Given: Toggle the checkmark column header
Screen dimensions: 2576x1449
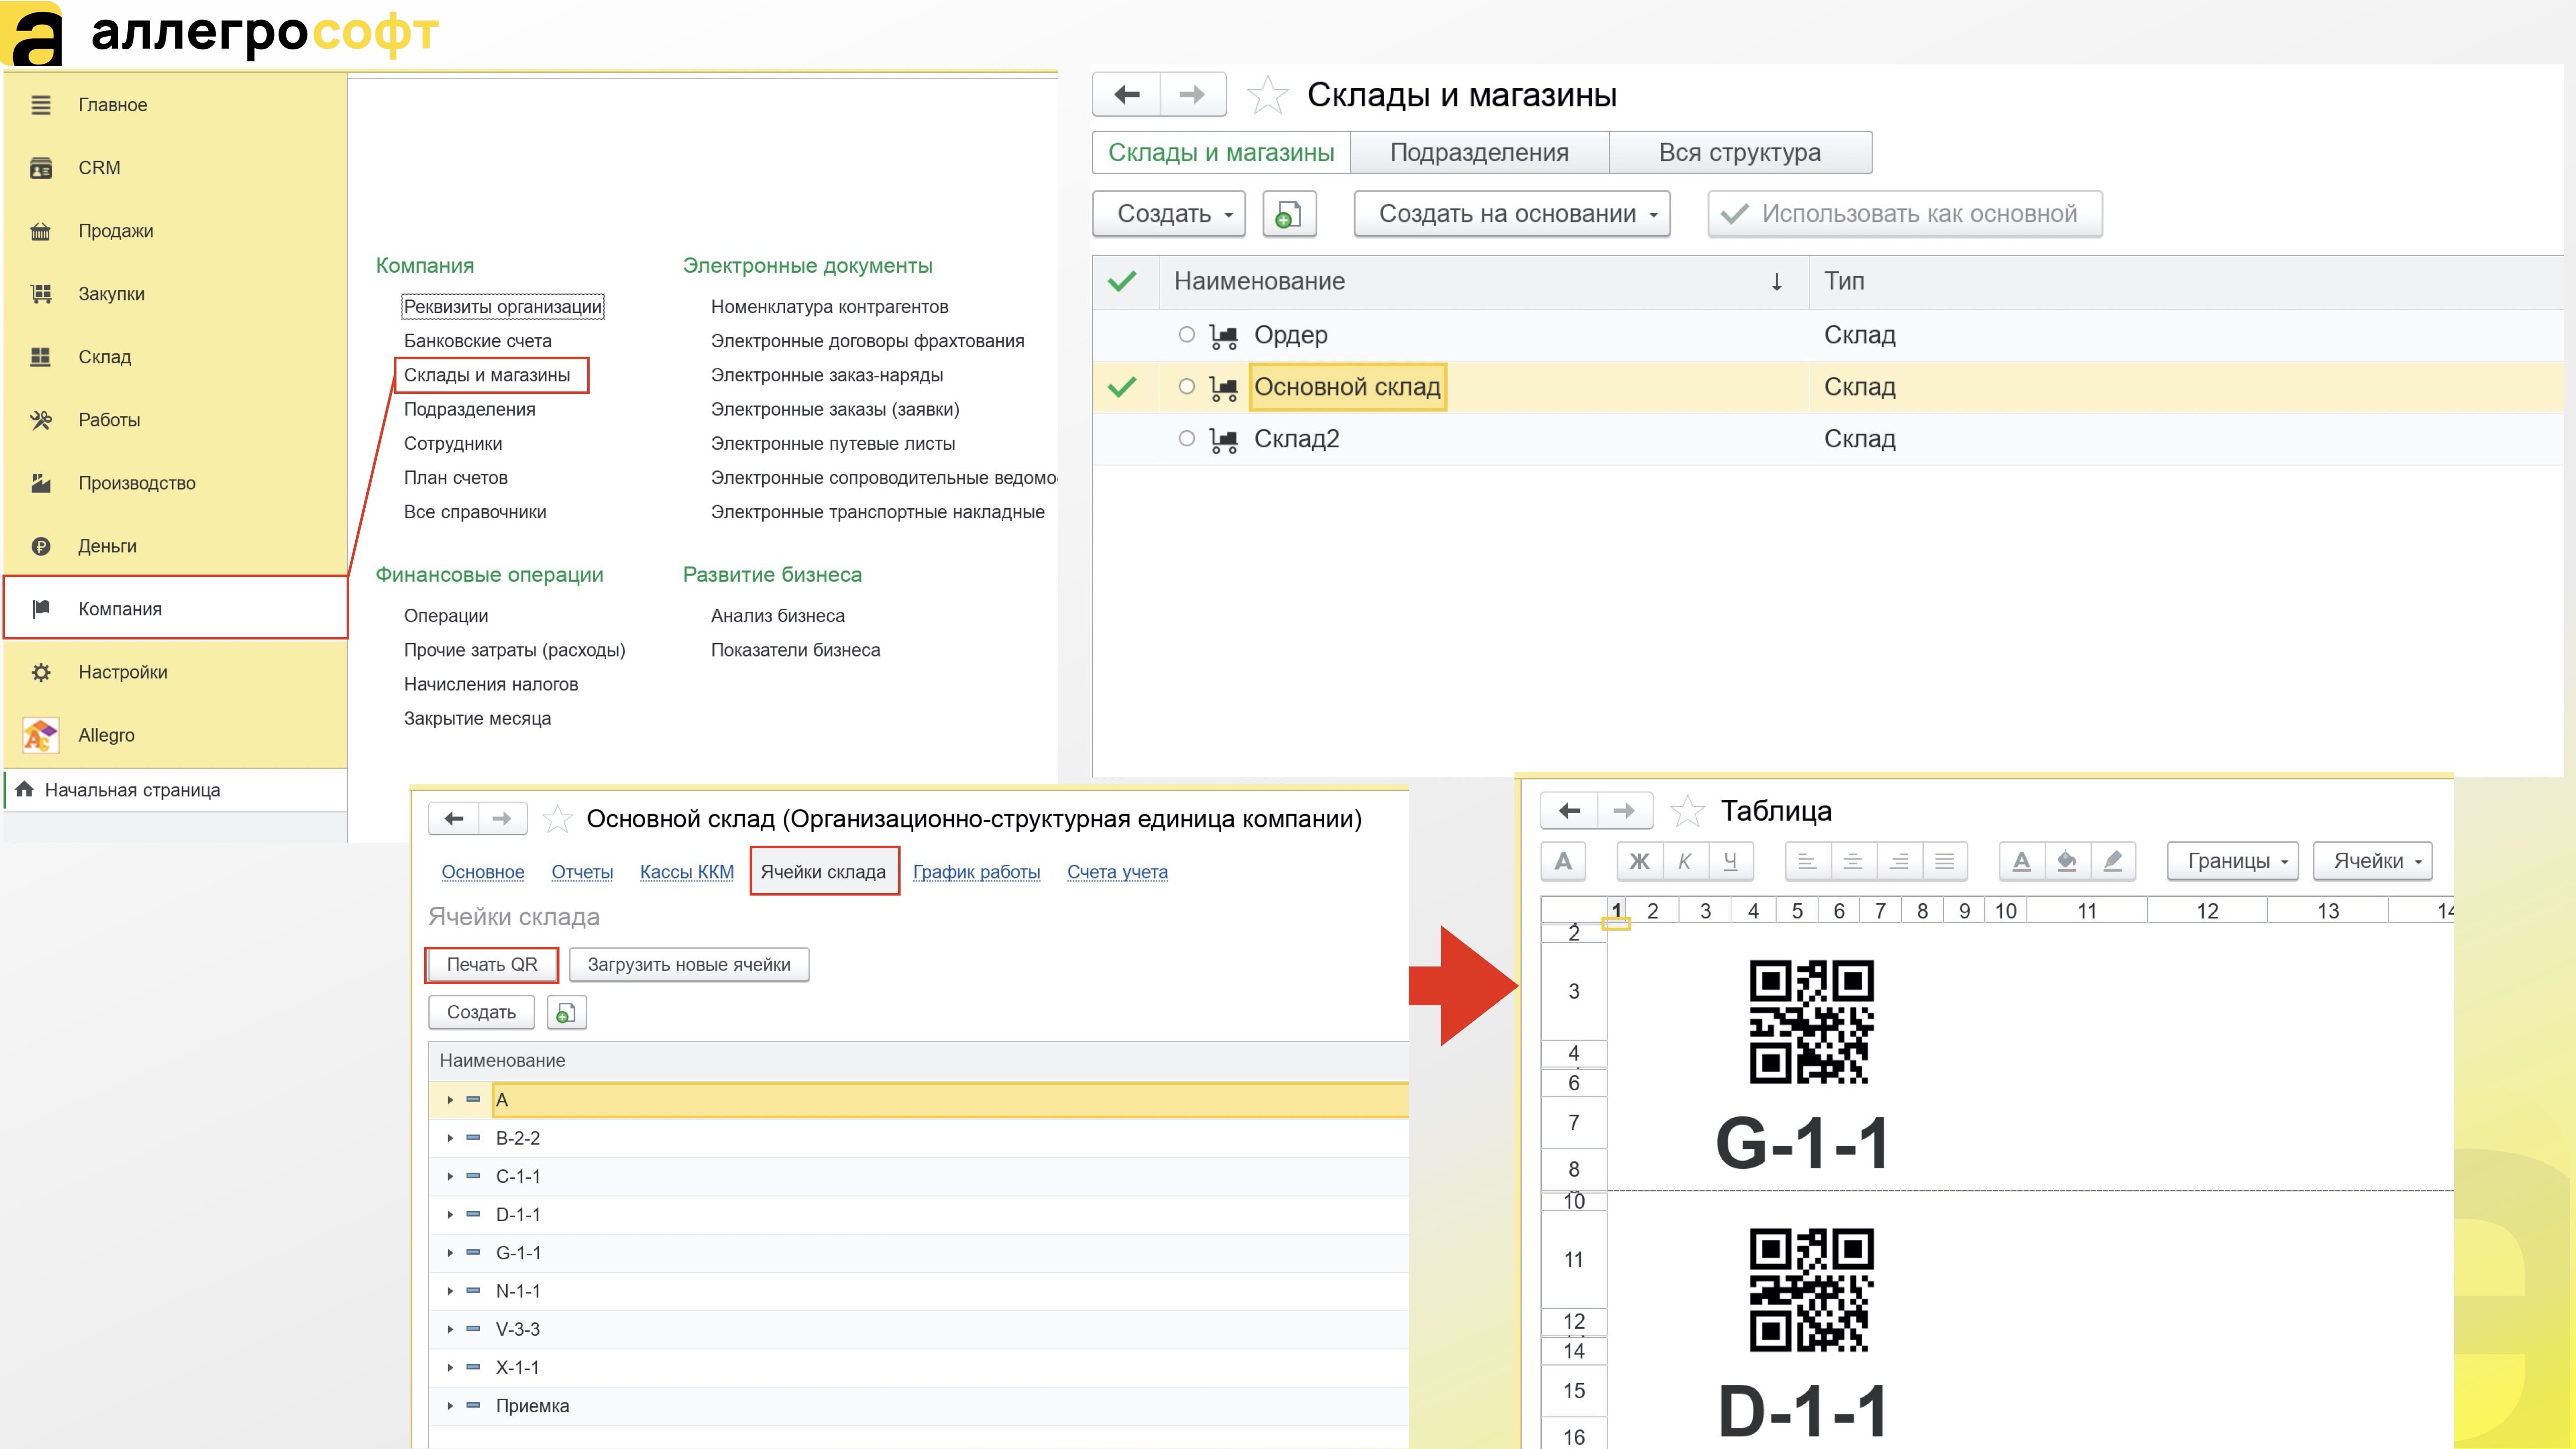Looking at the screenshot, I should [x=1123, y=281].
